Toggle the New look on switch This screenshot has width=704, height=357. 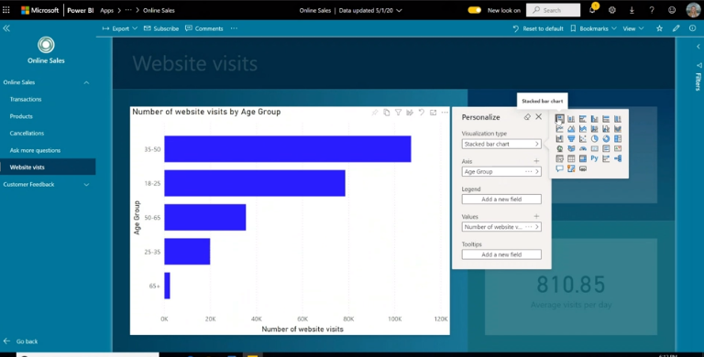[475, 10]
